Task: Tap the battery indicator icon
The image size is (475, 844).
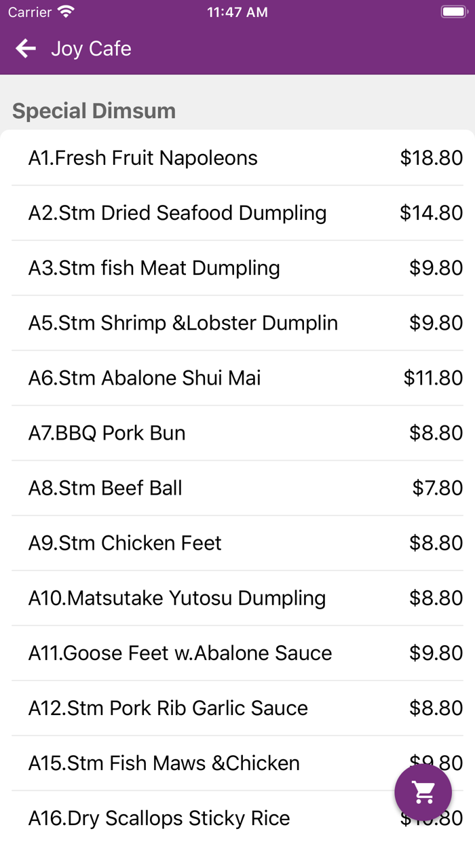Action: click(453, 12)
